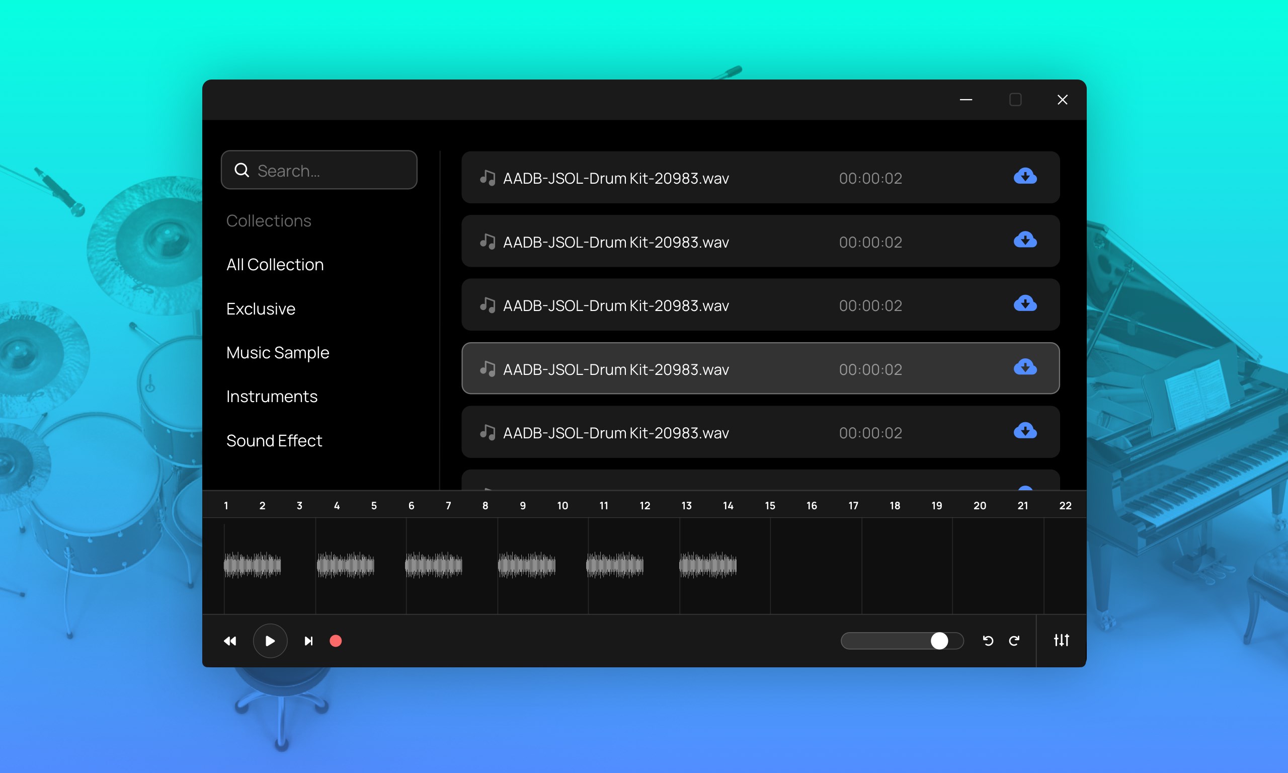Switch to the Music Sample category
The image size is (1288, 773).
tap(278, 352)
